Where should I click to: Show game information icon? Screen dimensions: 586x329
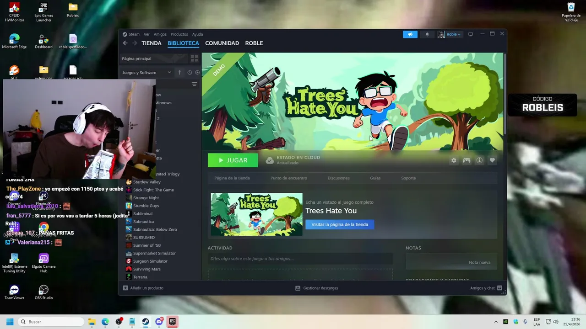pos(479,160)
